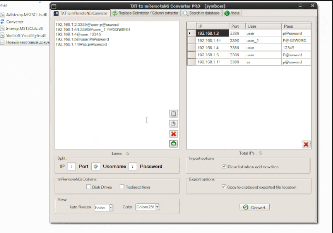Image resolution: width=333 pixels, height=233 pixels.
Task: Click password cell P@SSW0RD
Action: point(296,40)
